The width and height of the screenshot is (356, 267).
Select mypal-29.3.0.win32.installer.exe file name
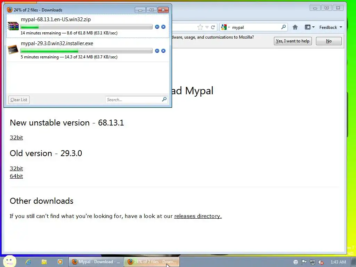click(x=57, y=43)
